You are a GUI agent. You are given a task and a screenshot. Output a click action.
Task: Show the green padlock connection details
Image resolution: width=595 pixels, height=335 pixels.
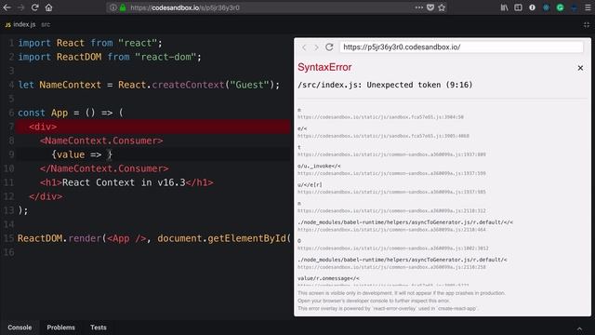click(123, 7)
